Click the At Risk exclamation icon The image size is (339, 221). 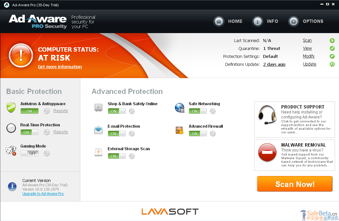21,55
